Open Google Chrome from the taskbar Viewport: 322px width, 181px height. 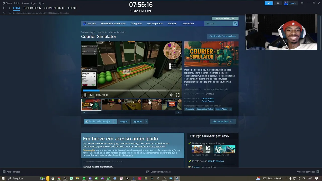(x=59, y=178)
